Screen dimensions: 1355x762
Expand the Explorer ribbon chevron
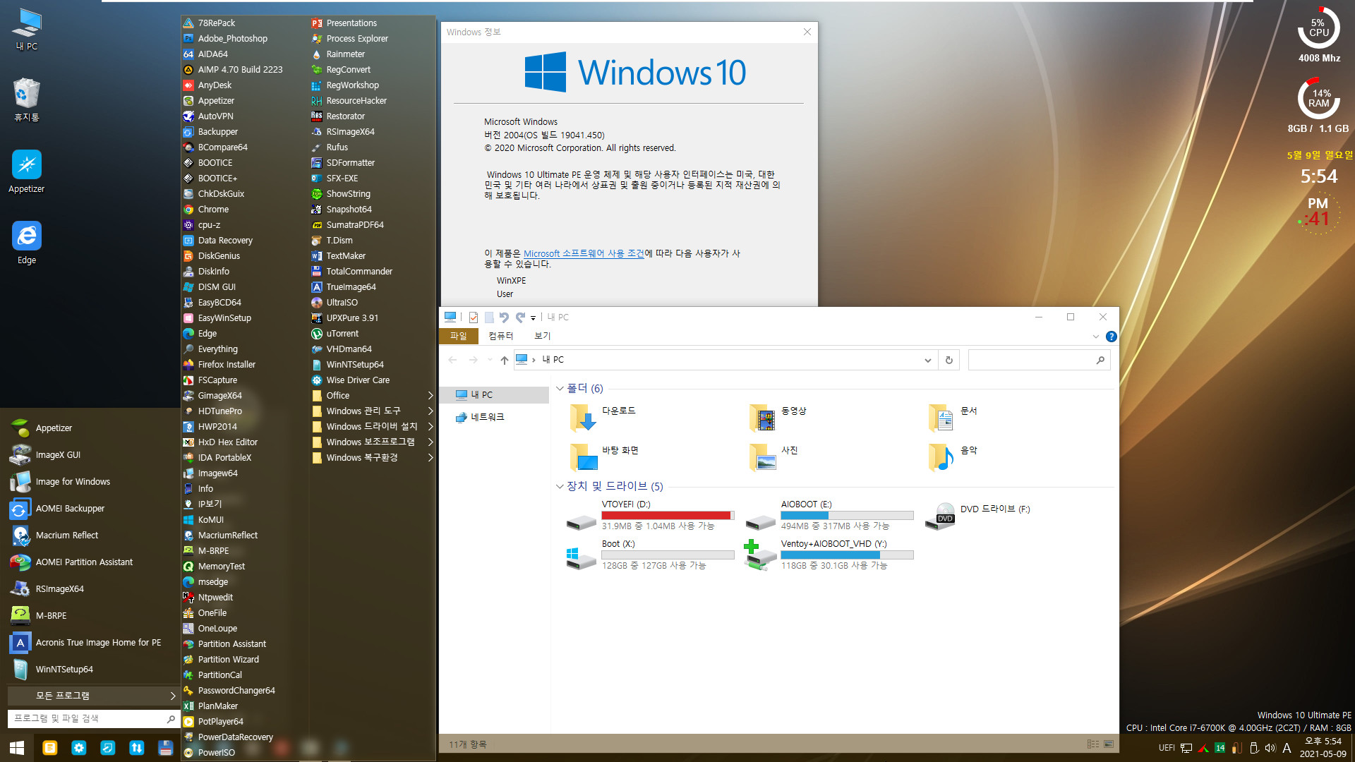(x=1095, y=337)
